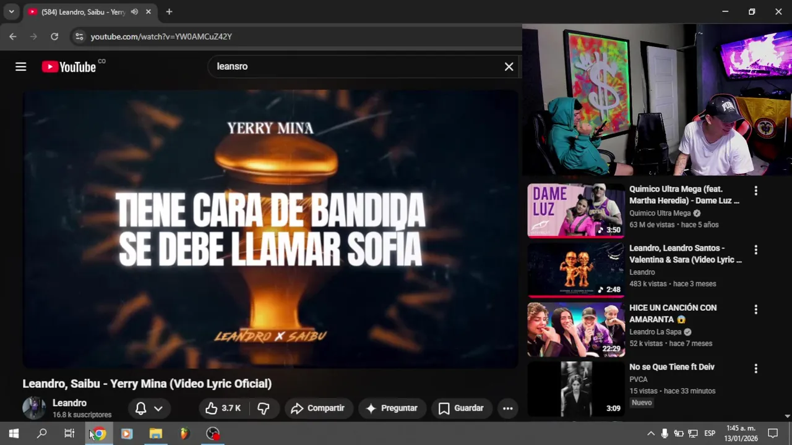Open the No se Que Tiene thumbnail
Viewport: 792px width, 445px height.
(x=576, y=389)
